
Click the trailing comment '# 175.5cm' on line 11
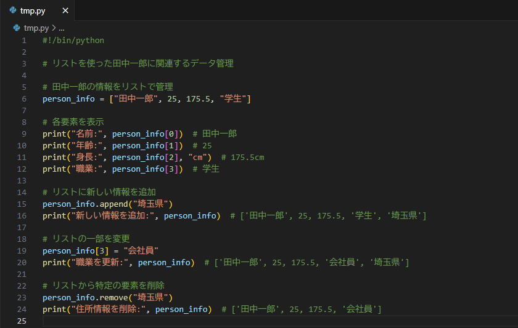pos(242,158)
